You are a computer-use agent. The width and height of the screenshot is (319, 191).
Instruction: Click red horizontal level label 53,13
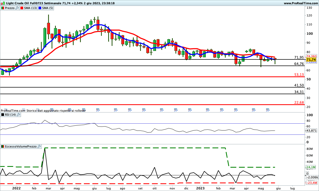pos(299,75)
